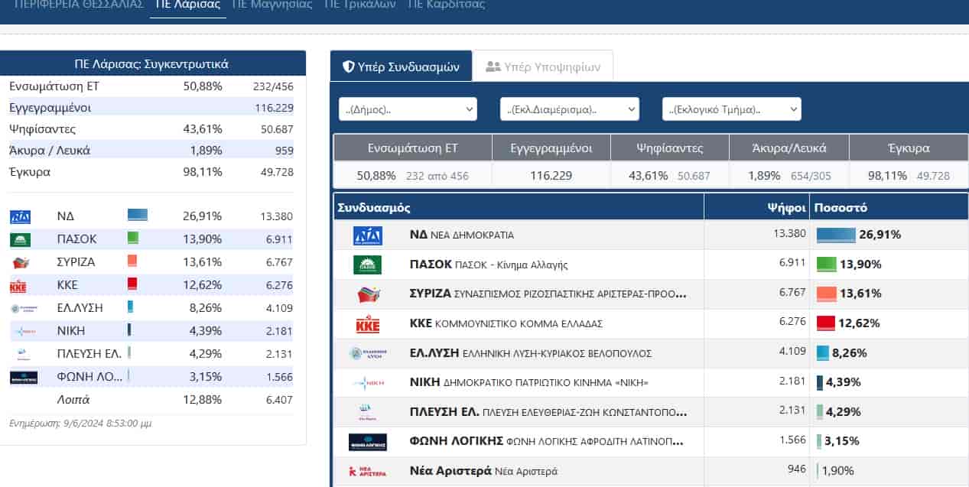Click the ΚΚΕ red bar in left summary
Image resolution: width=969 pixels, height=487 pixels.
[x=132, y=284]
